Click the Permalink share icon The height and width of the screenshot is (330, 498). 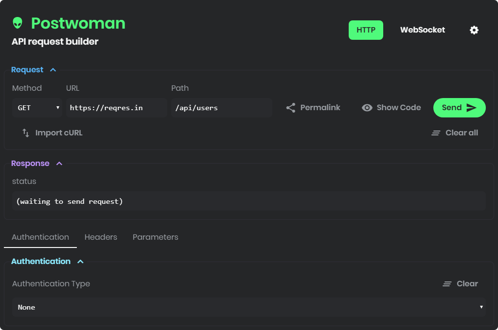pos(290,107)
